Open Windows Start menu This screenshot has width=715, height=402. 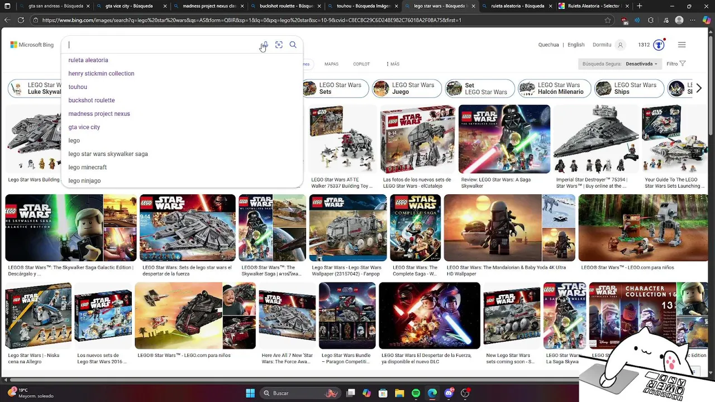(x=250, y=393)
